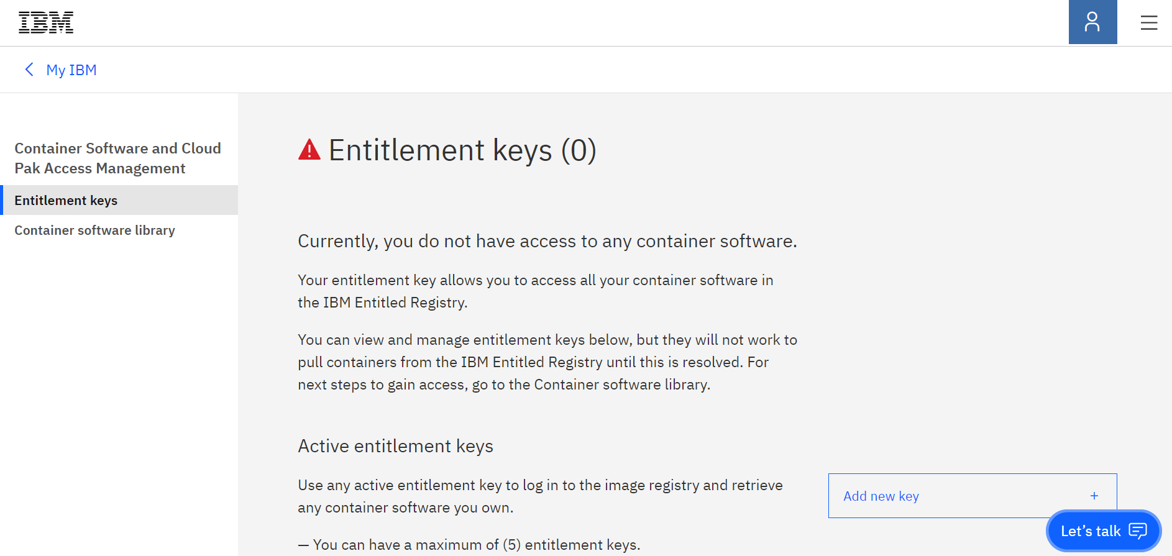Image resolution: width=1172 pixels, height=556 pixels.
Task: Select Container Software and Cloud Pak heading
Action: [x=118, y=158]
